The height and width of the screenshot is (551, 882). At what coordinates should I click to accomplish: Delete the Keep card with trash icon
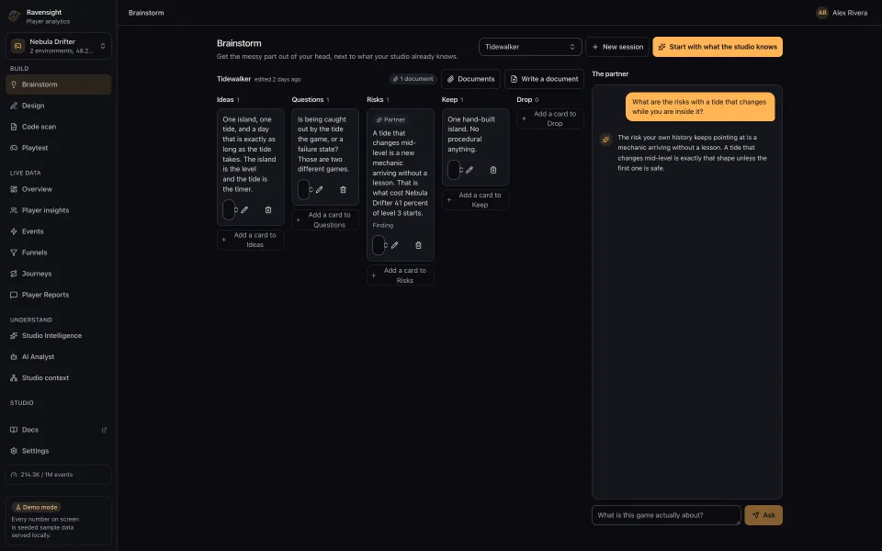pyautogui.click(x=493, y=170)
